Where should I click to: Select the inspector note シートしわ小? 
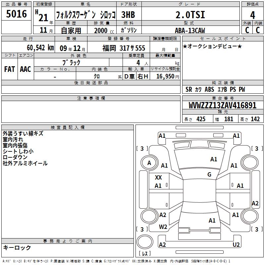coord(18,151)
